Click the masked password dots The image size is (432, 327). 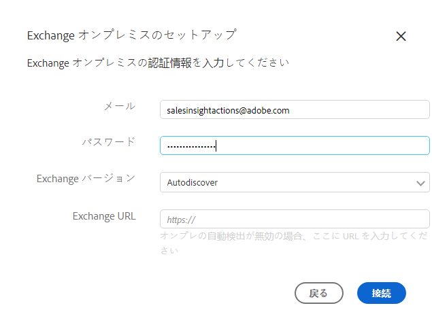coord(190,146)
